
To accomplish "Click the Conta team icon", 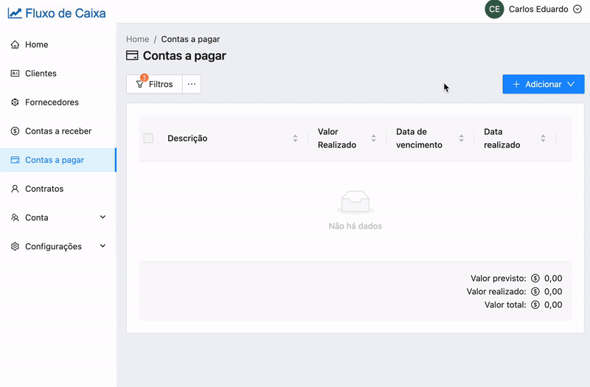I will coord(15,217).
